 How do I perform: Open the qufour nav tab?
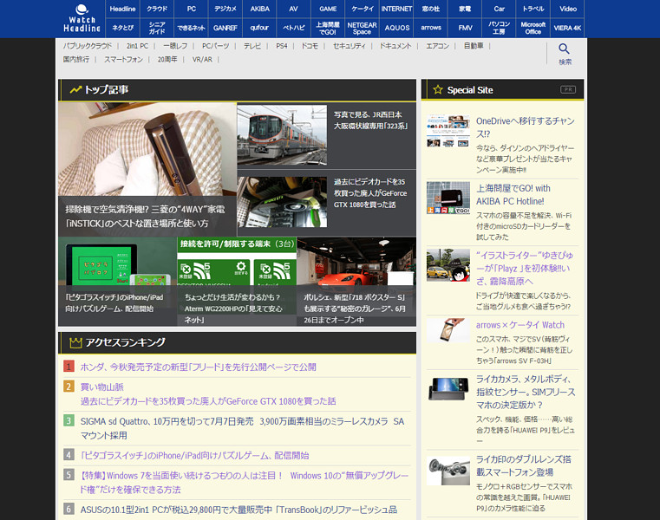click(259, 28)
